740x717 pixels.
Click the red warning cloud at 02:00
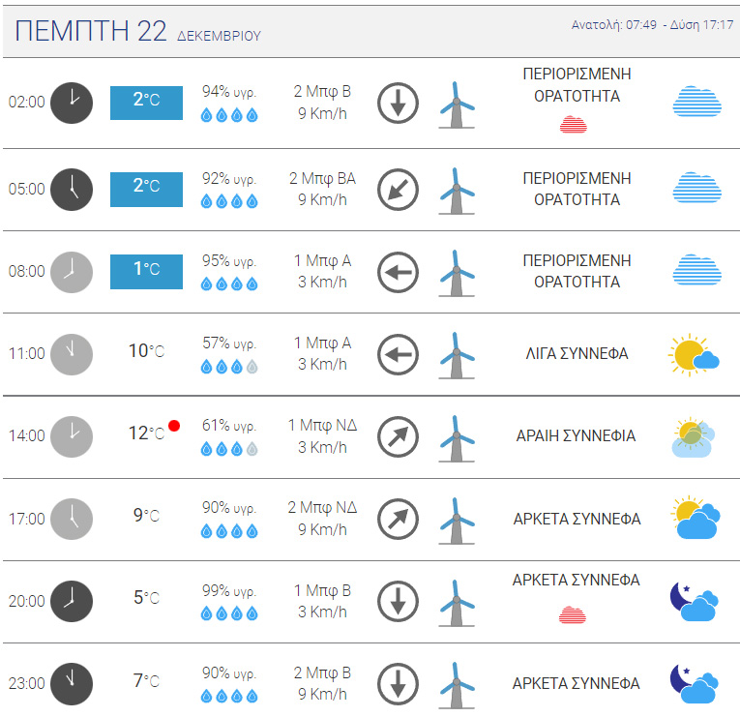pyautogui.click(x=574, y=124)
